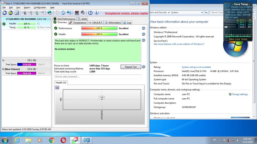The height and width of the screenshot is (144, 257).
Task: Click the Performance 100 % gradient bar
Action: pos(99,28)
